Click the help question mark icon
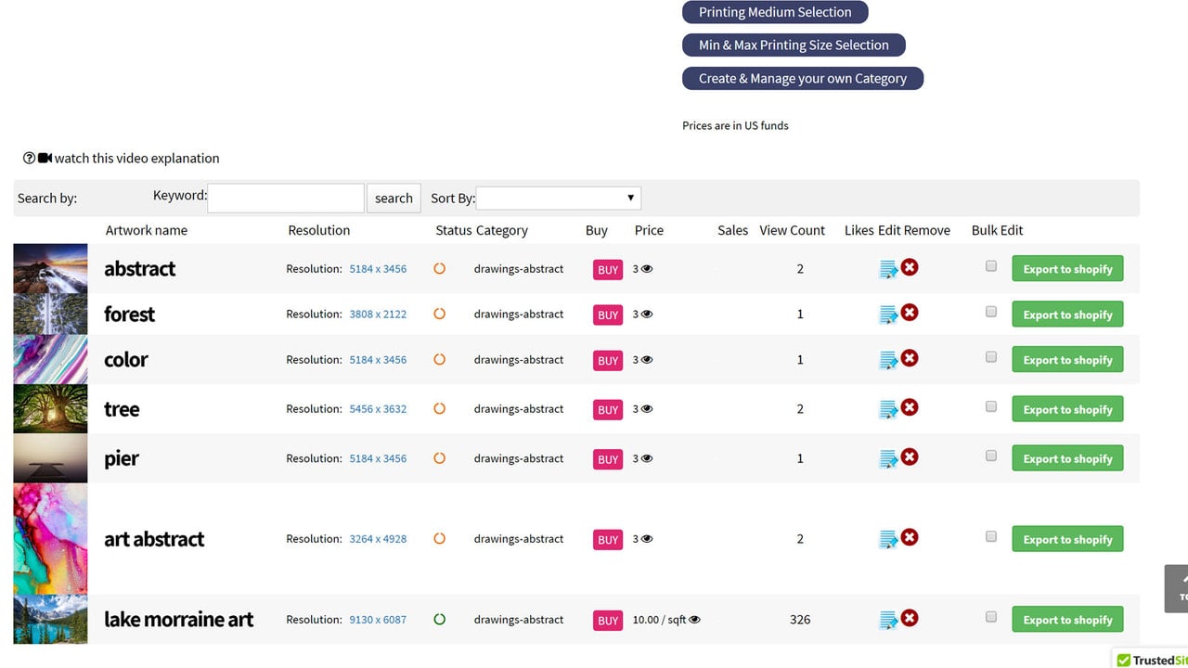Image resolution: width=1188 pixels, height=668 pixels. (29, 158)
